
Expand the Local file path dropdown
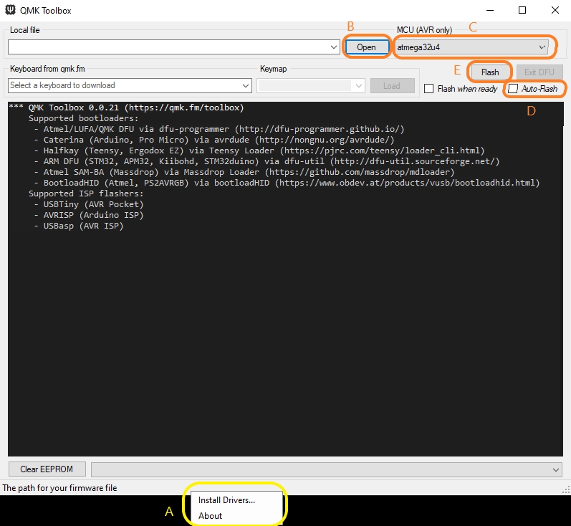click(x=334, y=47)
